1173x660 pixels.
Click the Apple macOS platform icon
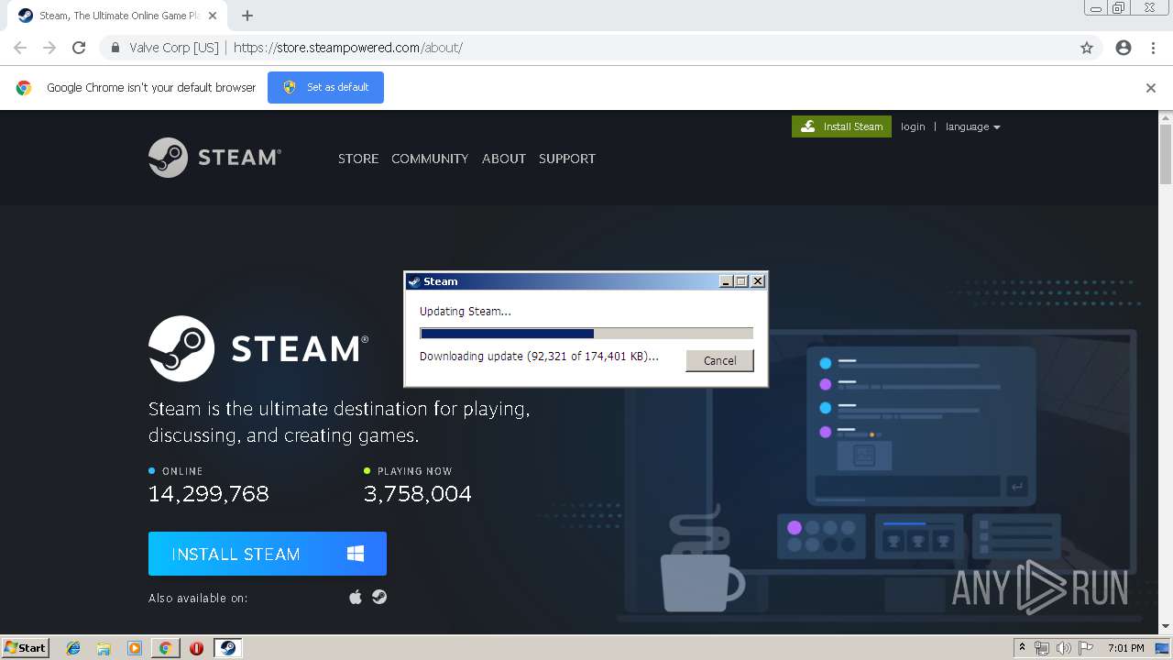pos(356,598)
